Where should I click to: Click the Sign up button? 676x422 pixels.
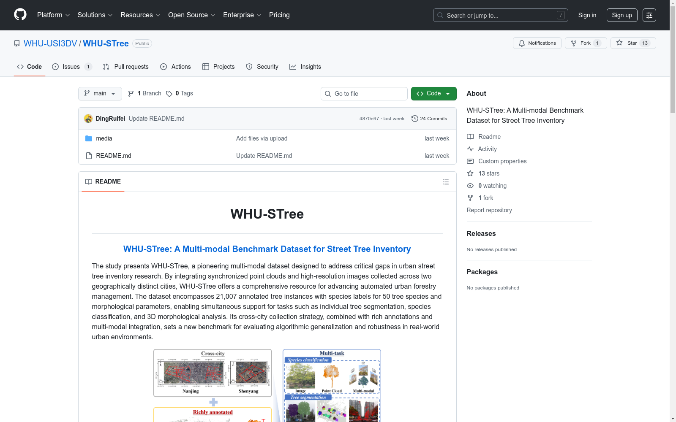click(x=622, y=15)
